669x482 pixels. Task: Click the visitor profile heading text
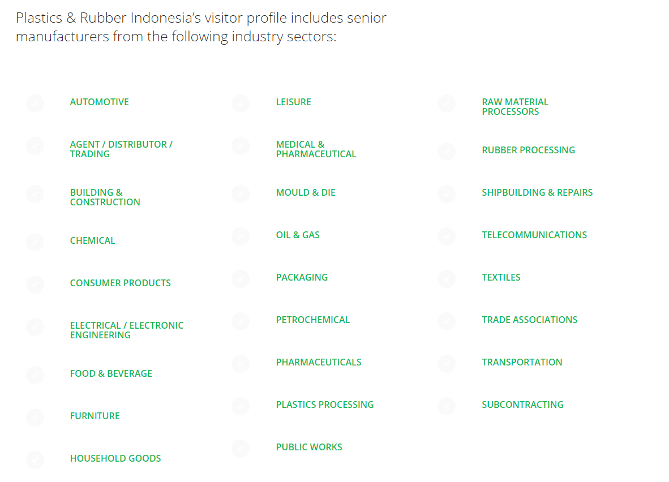pyautogui.click(x=201, y=27)
